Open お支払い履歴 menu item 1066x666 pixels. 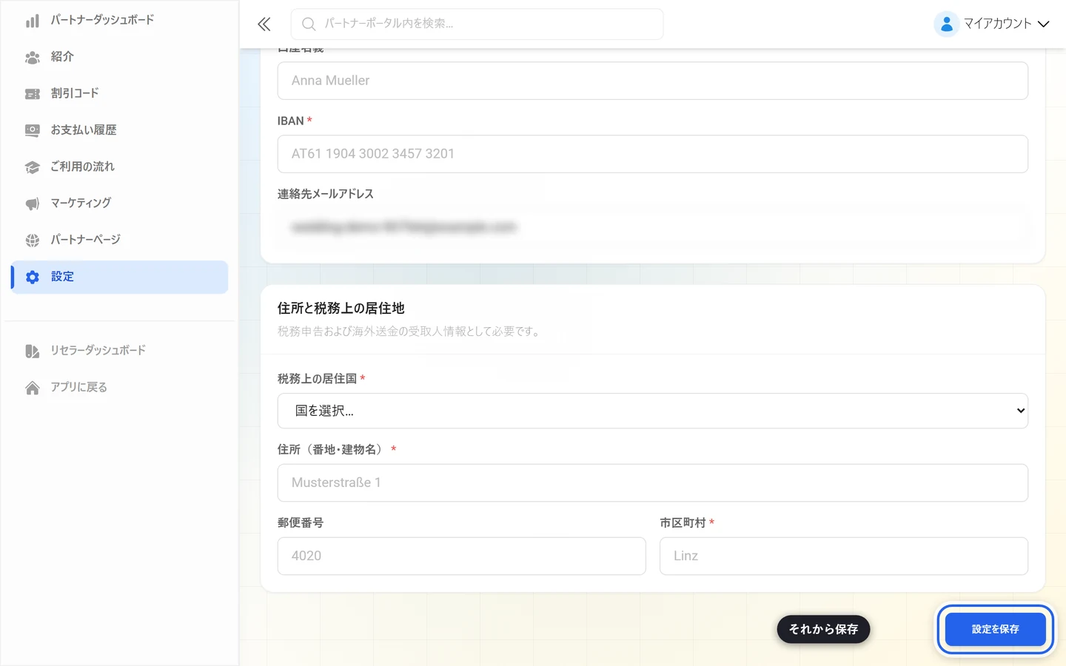coord(120,130)
